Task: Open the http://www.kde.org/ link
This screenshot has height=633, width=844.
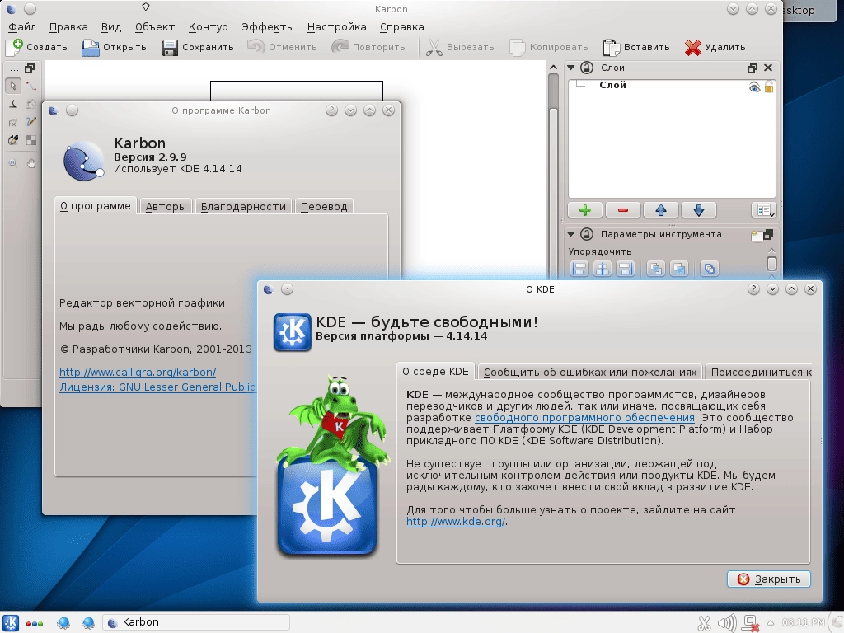Action: pyautogui.click(x=455, y=521)
